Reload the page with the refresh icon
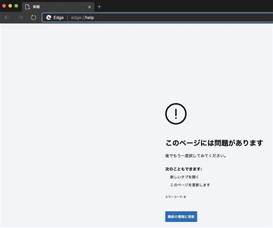 coord(33,17)
